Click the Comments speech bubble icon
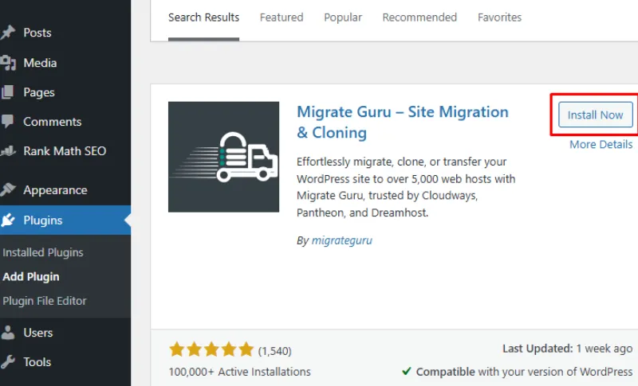638x386 pixels. tap(7, 121)
